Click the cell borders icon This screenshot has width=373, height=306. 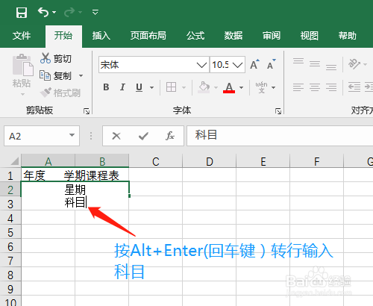172,87
